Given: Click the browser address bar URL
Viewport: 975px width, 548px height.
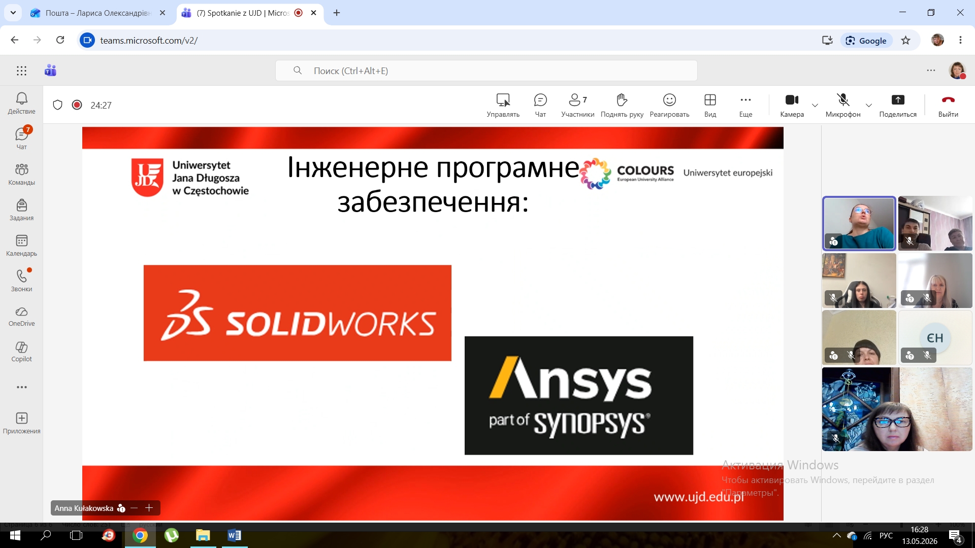Looking at the screenshot, I should click(149, 41).
